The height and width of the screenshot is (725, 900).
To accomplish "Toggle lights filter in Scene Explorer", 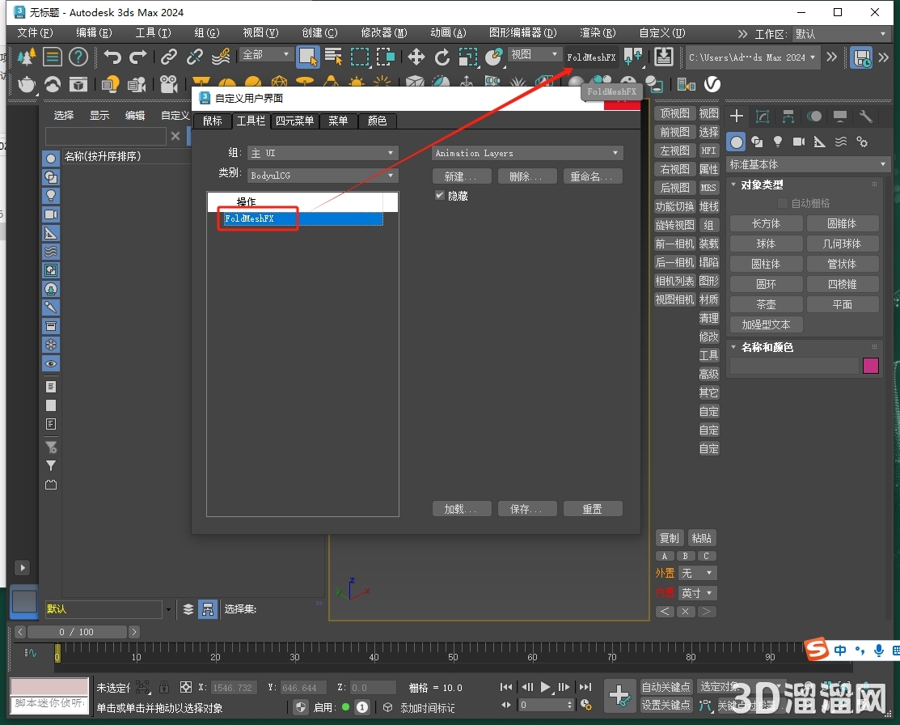I will pyautogui.click(x=51, y=196).
